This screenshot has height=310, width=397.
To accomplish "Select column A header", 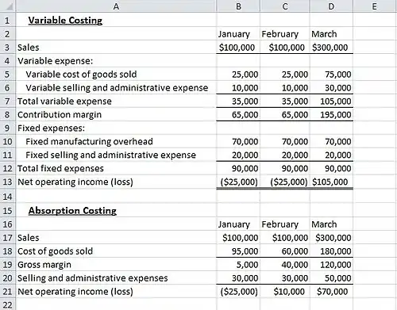I will click(x=116, y=6).
